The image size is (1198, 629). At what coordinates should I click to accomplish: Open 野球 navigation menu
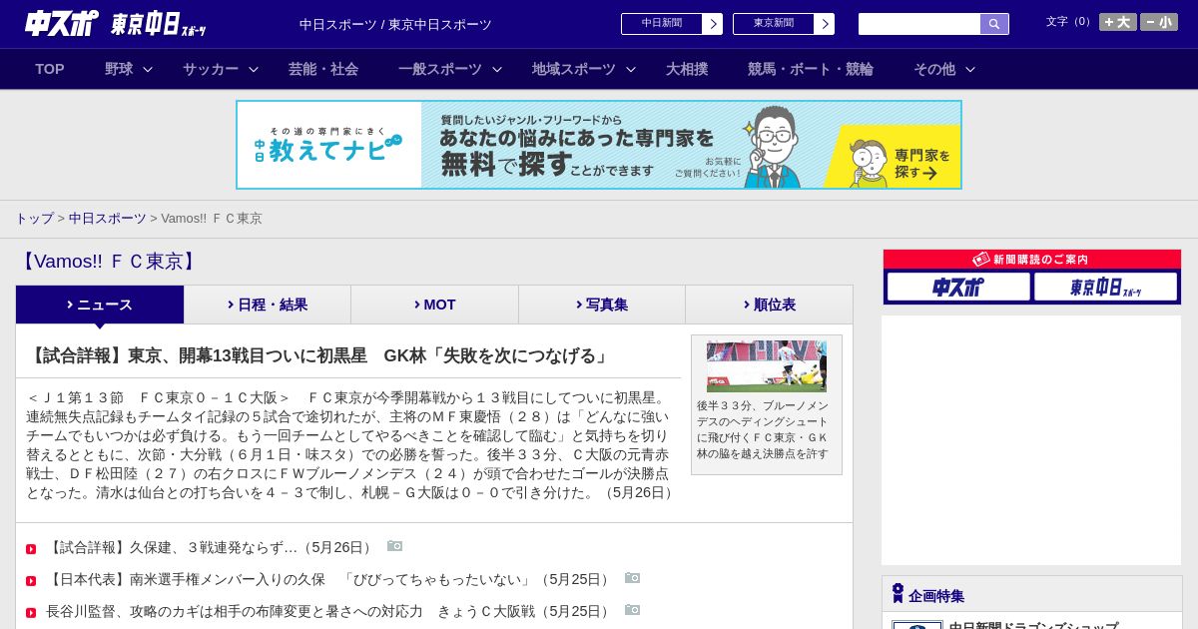click(119, 69)
